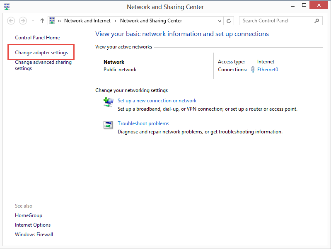Click the Ethernet0 adapter icon
Screen dimensions: 331x249
[252, 70]
